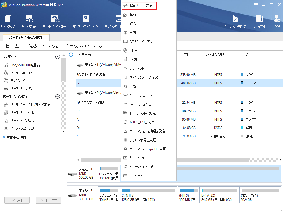Collapse the ウィザード section

pos(58,56)
